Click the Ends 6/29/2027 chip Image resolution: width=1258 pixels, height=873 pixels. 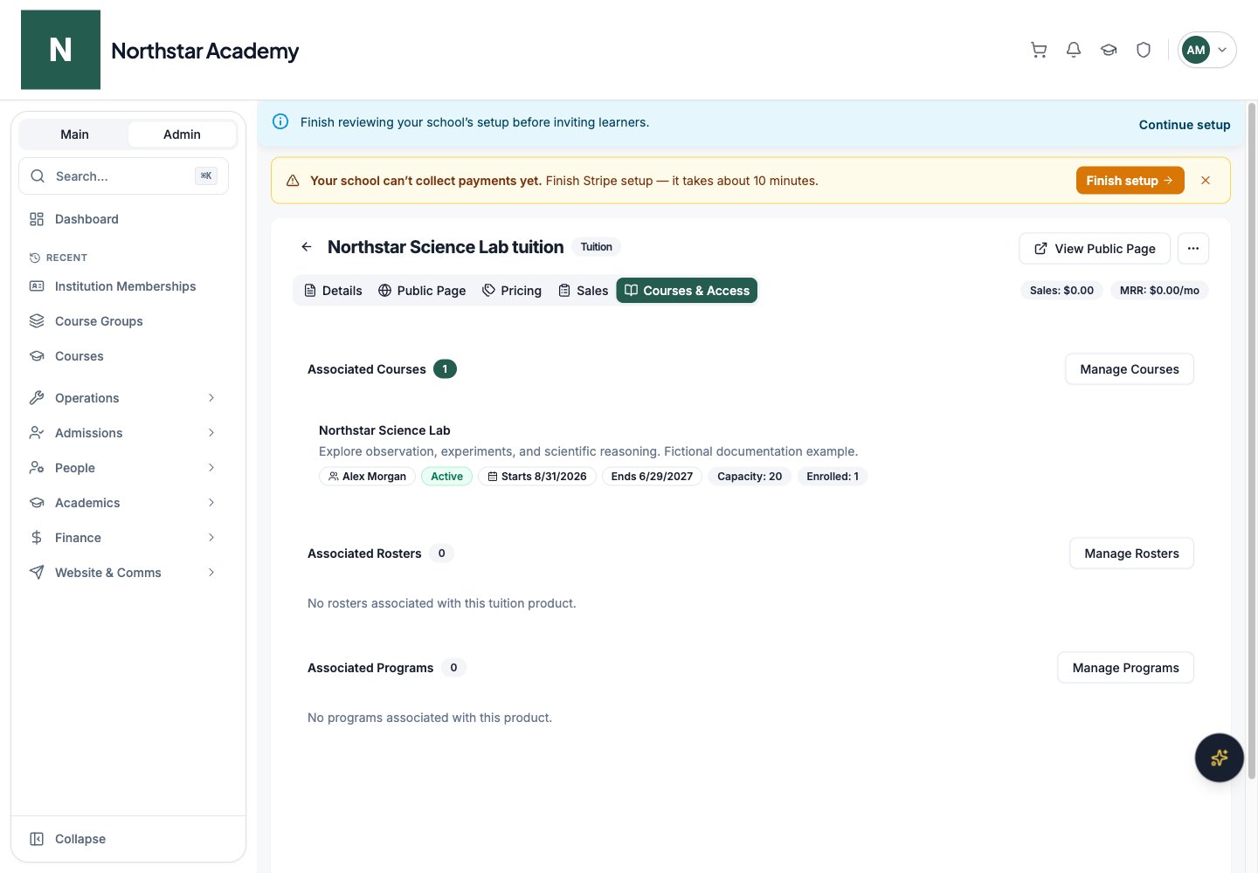652,477
